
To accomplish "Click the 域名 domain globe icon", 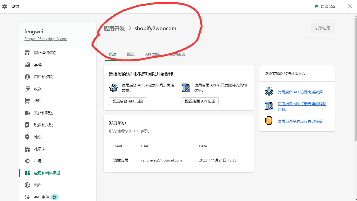I will point(27,185).
